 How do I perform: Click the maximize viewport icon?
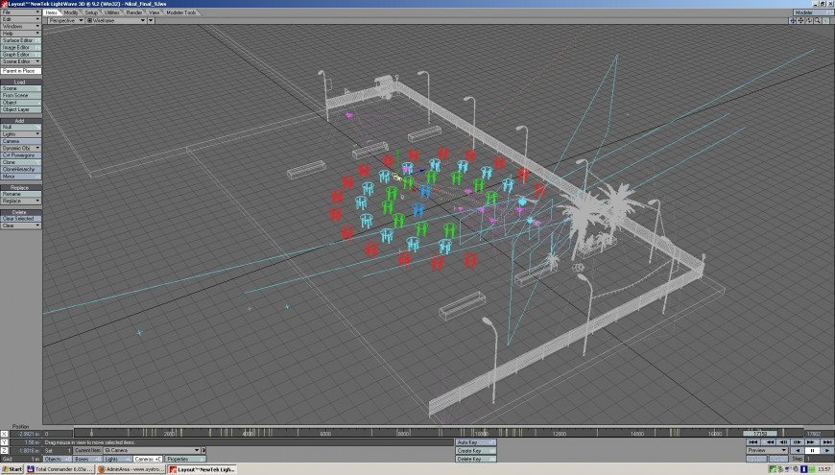(x=825, y=20)
